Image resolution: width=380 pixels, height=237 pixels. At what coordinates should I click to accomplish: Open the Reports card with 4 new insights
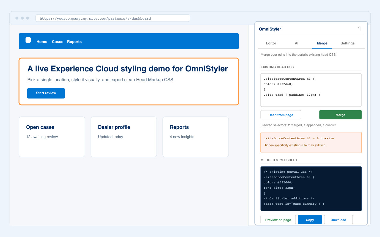[196, 137]
